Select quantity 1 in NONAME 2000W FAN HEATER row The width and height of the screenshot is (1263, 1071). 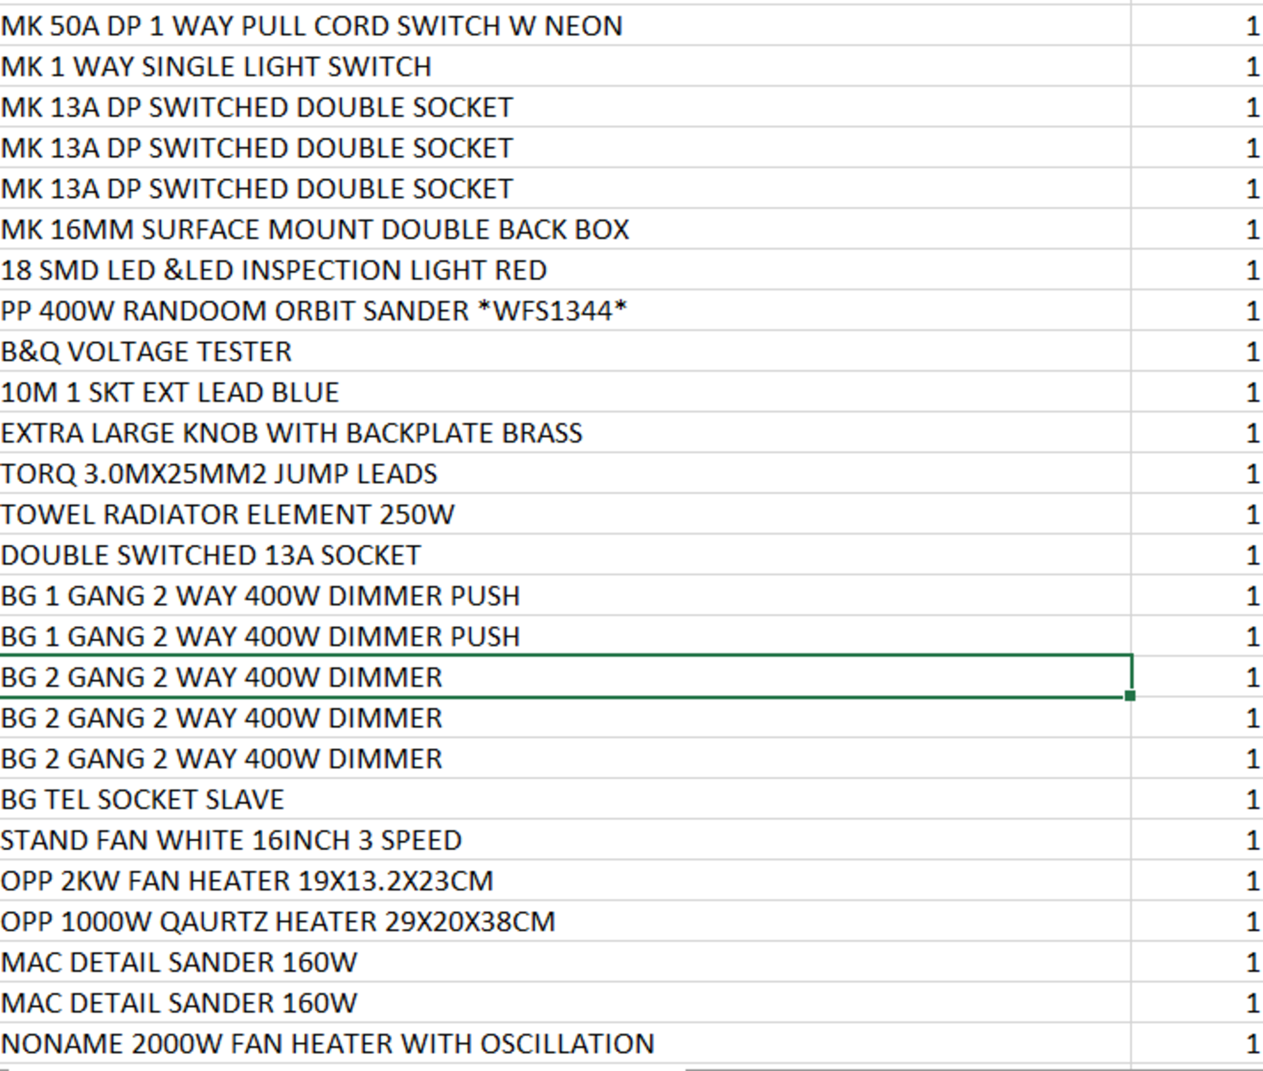[x=1197, y=1044]
